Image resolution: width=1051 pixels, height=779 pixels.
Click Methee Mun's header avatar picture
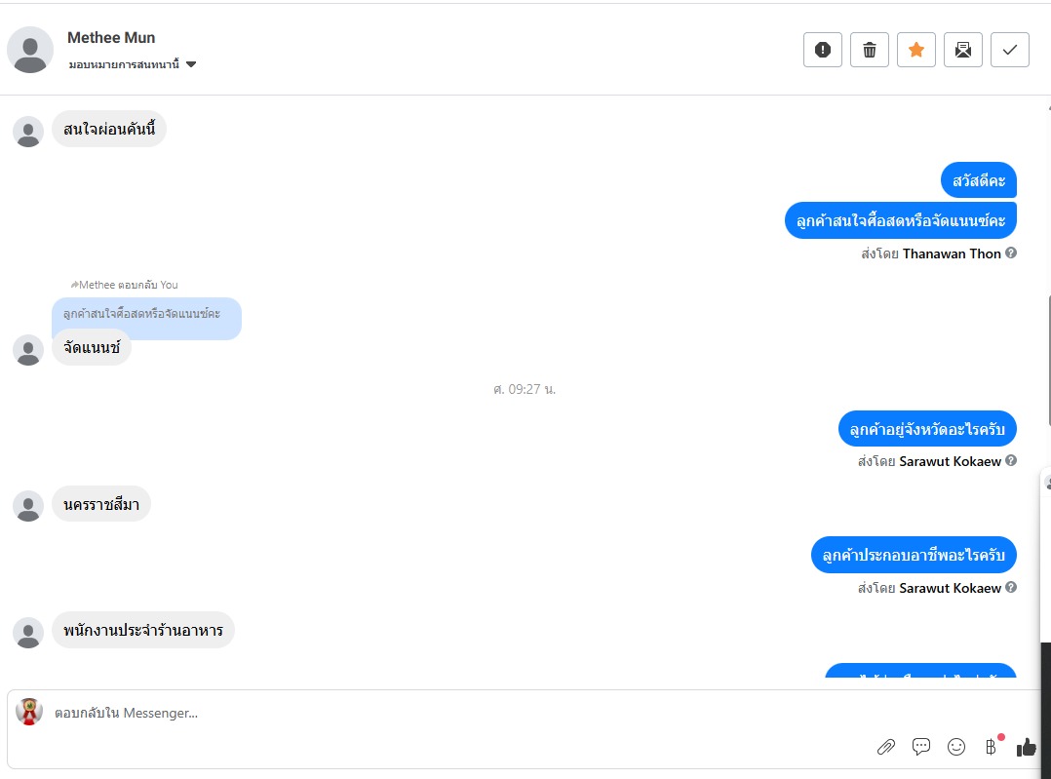[x=30, y=50]
